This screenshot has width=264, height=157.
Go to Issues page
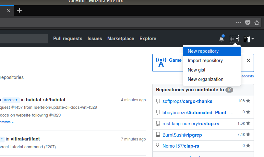(x=95, y=39)
